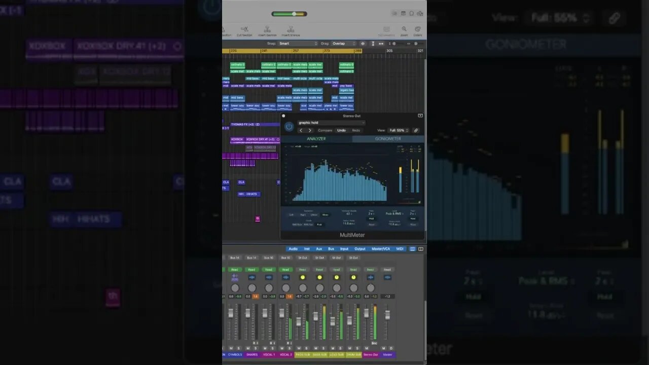Open the note pads icon in top toolbar

click(x=403, y=14)
